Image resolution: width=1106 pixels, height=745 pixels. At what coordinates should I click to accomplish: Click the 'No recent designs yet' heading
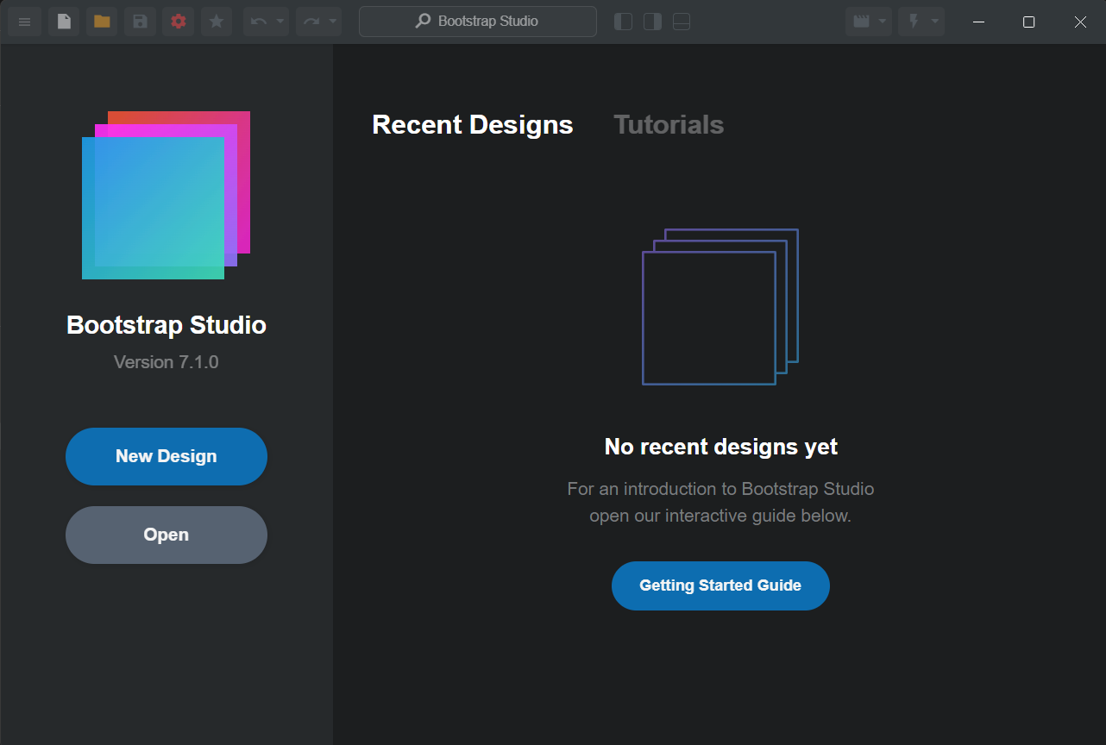pyautogui.click(x=721, y=447)
